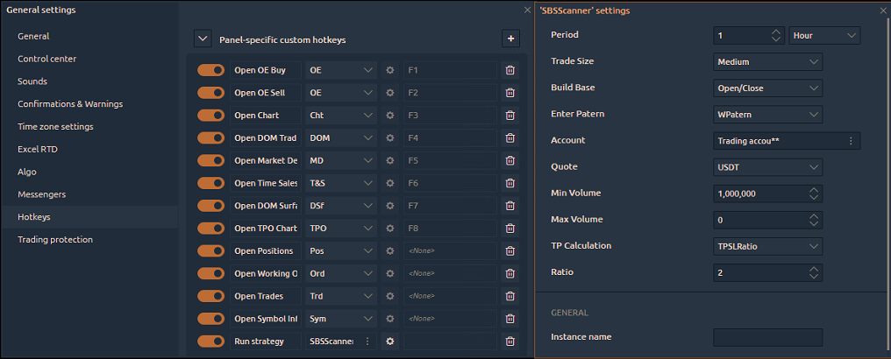Click the F4 hotkey field for DOM
Viewport: 891px width, 359px height.
[449, 138]
